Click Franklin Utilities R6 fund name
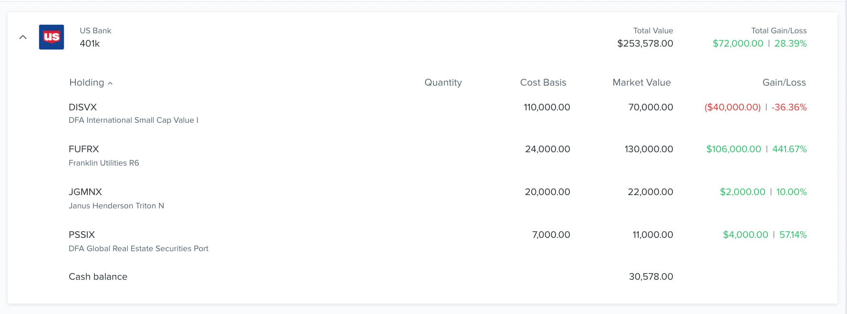The height and width of the screenshot is (314, 847). pyautogui.click(x=104, y=163)
